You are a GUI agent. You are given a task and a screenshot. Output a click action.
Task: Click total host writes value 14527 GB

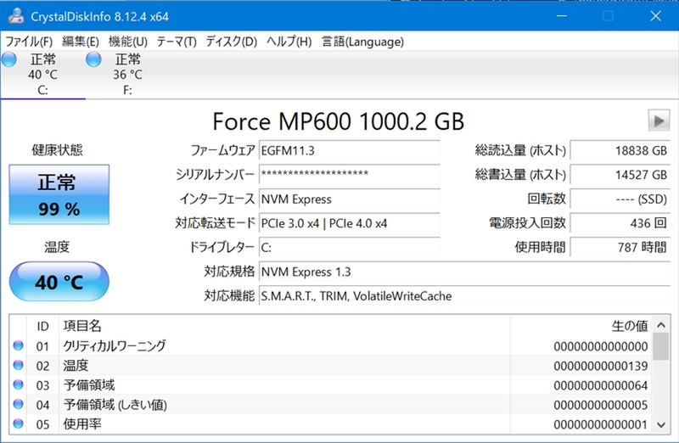click(x=620, y=175)
